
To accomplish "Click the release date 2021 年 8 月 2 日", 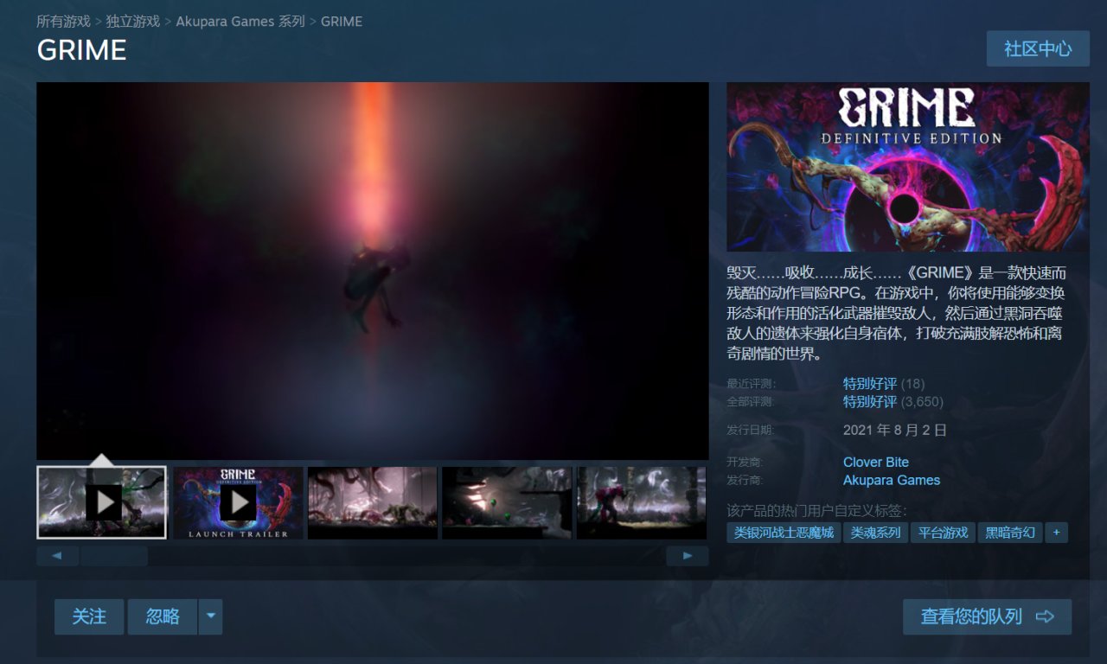I will click(x=895, y=431).
